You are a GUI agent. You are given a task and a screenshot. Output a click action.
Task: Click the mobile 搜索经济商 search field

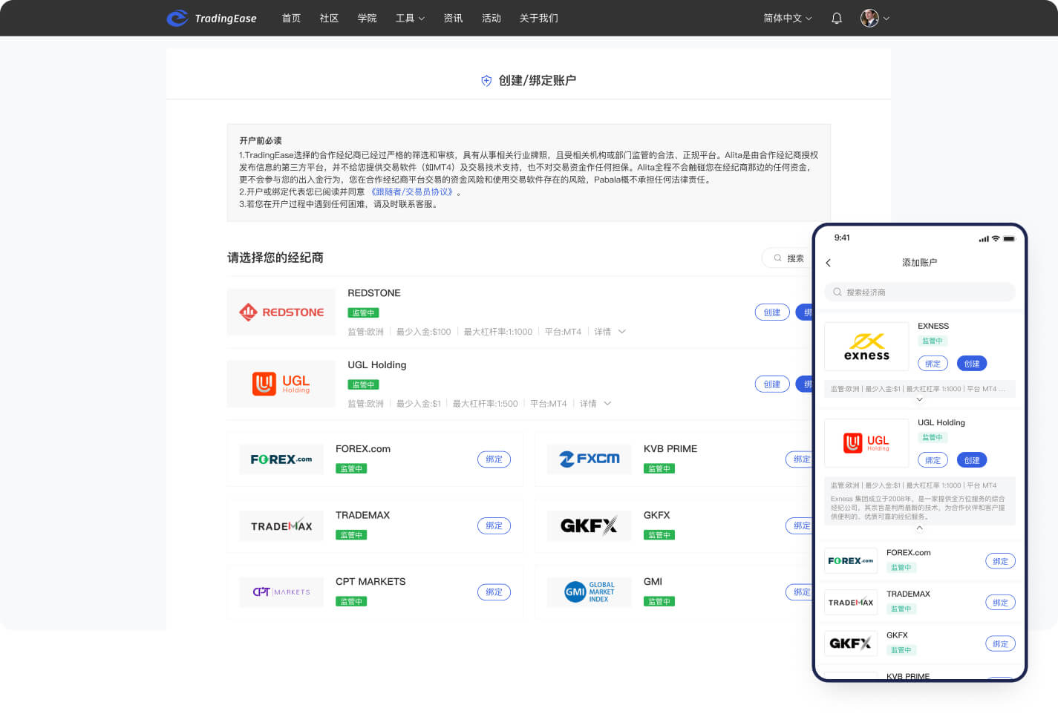point(919,292)
